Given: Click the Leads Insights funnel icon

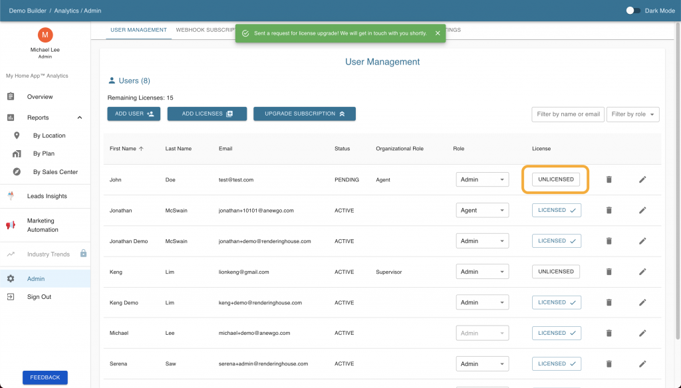Looking at the screenshot, I should pos(11,196).
